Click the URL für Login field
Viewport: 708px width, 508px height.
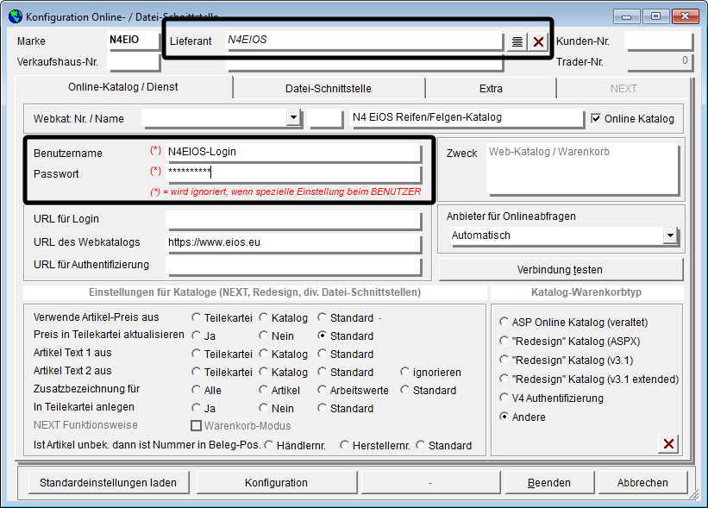[293, 219]
